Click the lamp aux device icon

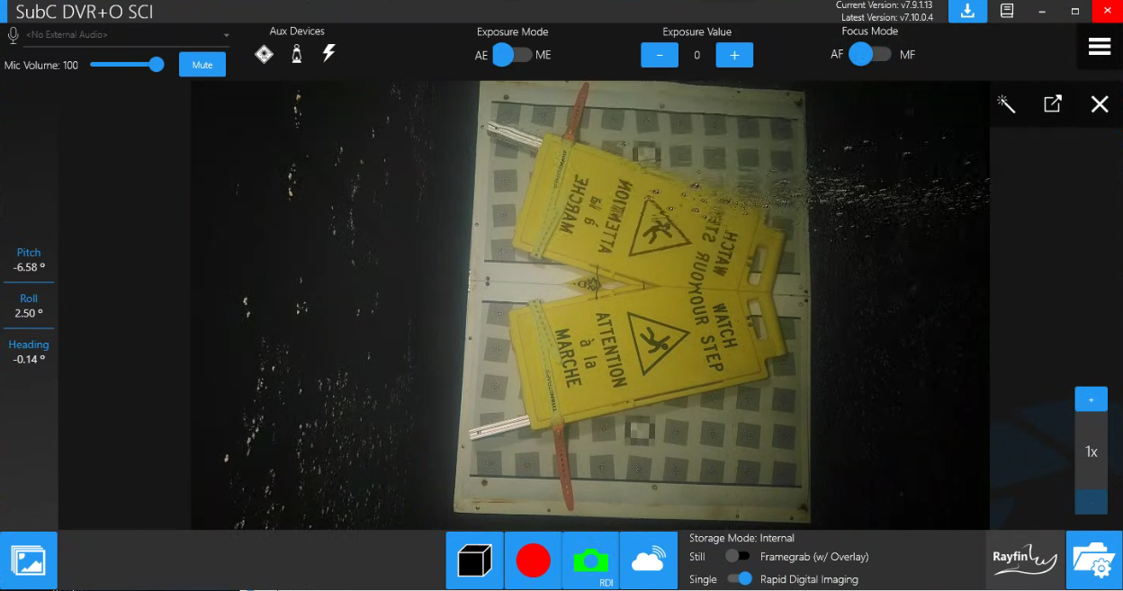tap(296, 55)
